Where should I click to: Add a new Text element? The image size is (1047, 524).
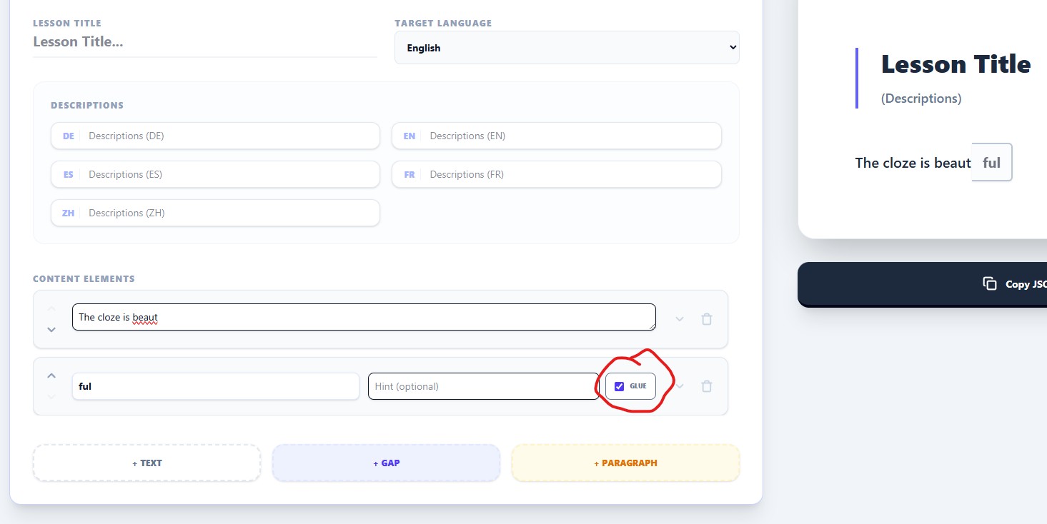[x=147, y=463]
